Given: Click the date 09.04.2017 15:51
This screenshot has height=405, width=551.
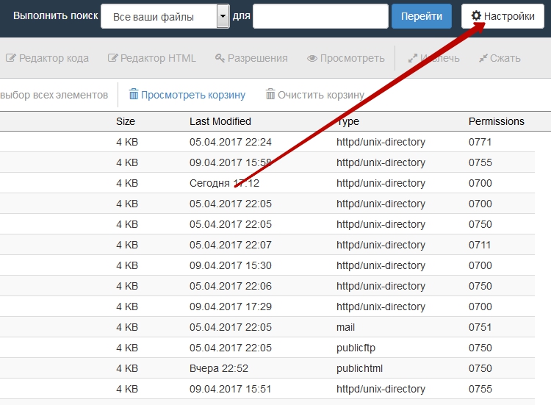Looking at the screenshot, I should 231,389.
